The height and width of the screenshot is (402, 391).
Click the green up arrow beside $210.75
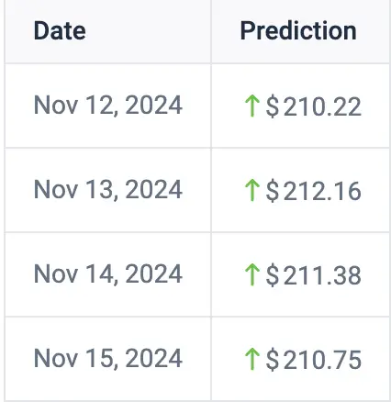252,359
